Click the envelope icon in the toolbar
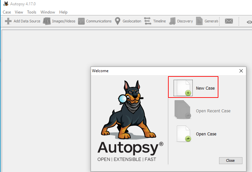This screenshot has width=252, height=172. (x=229, y=21)
